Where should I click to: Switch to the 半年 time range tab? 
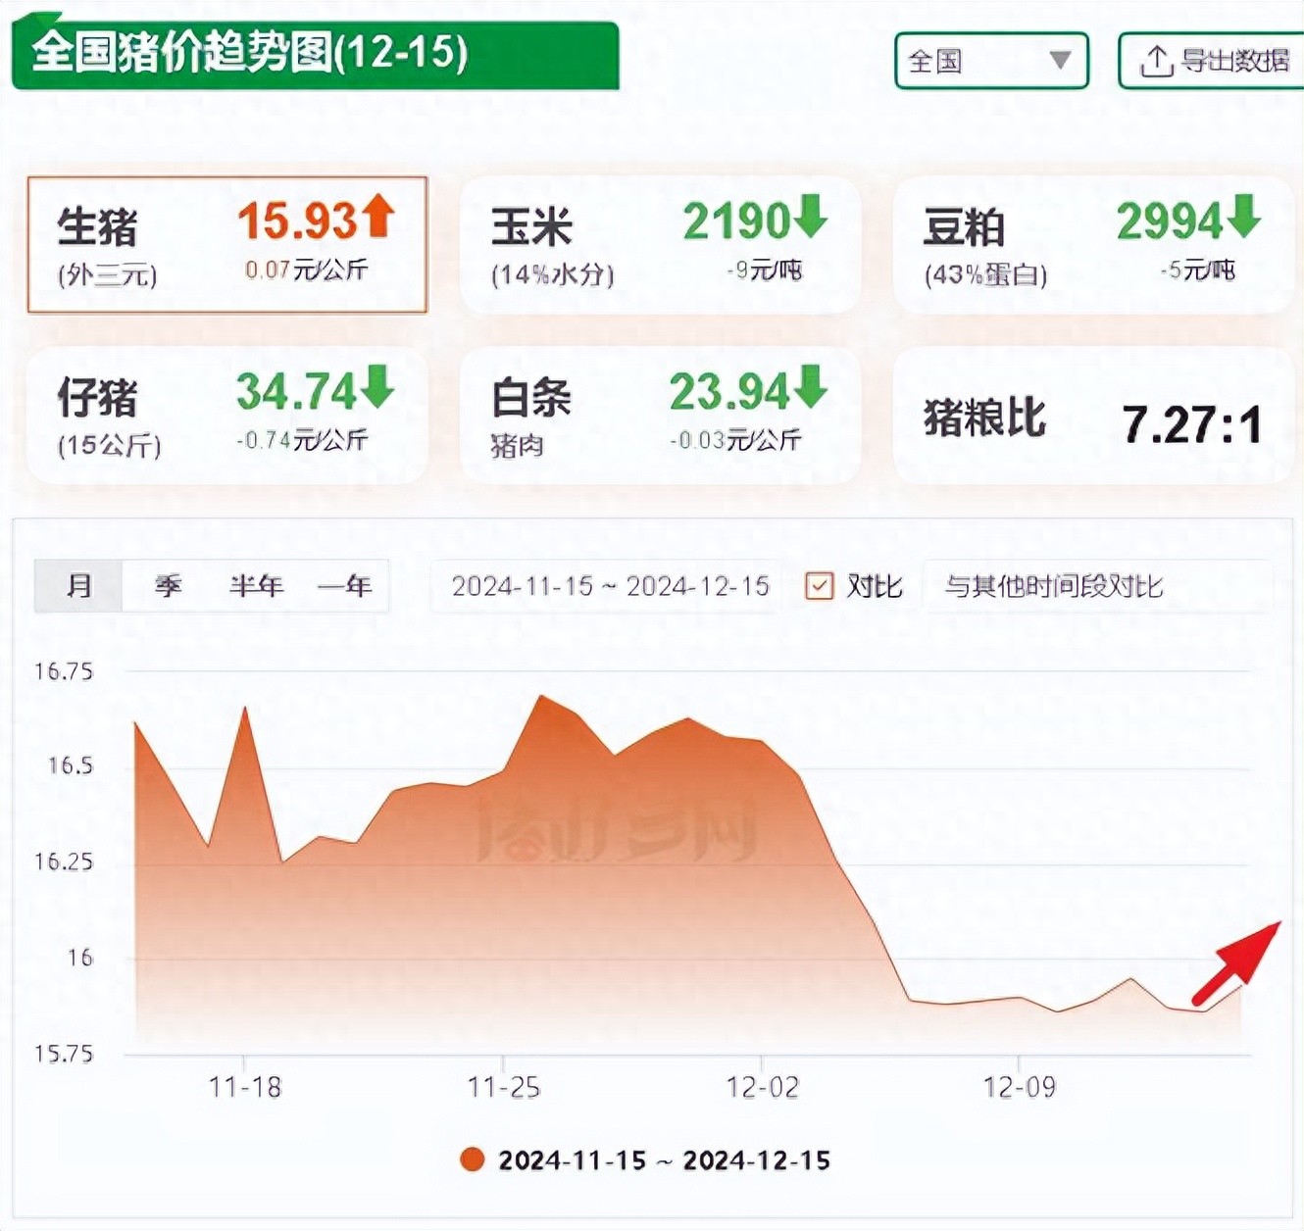click(x=256, y=586)
